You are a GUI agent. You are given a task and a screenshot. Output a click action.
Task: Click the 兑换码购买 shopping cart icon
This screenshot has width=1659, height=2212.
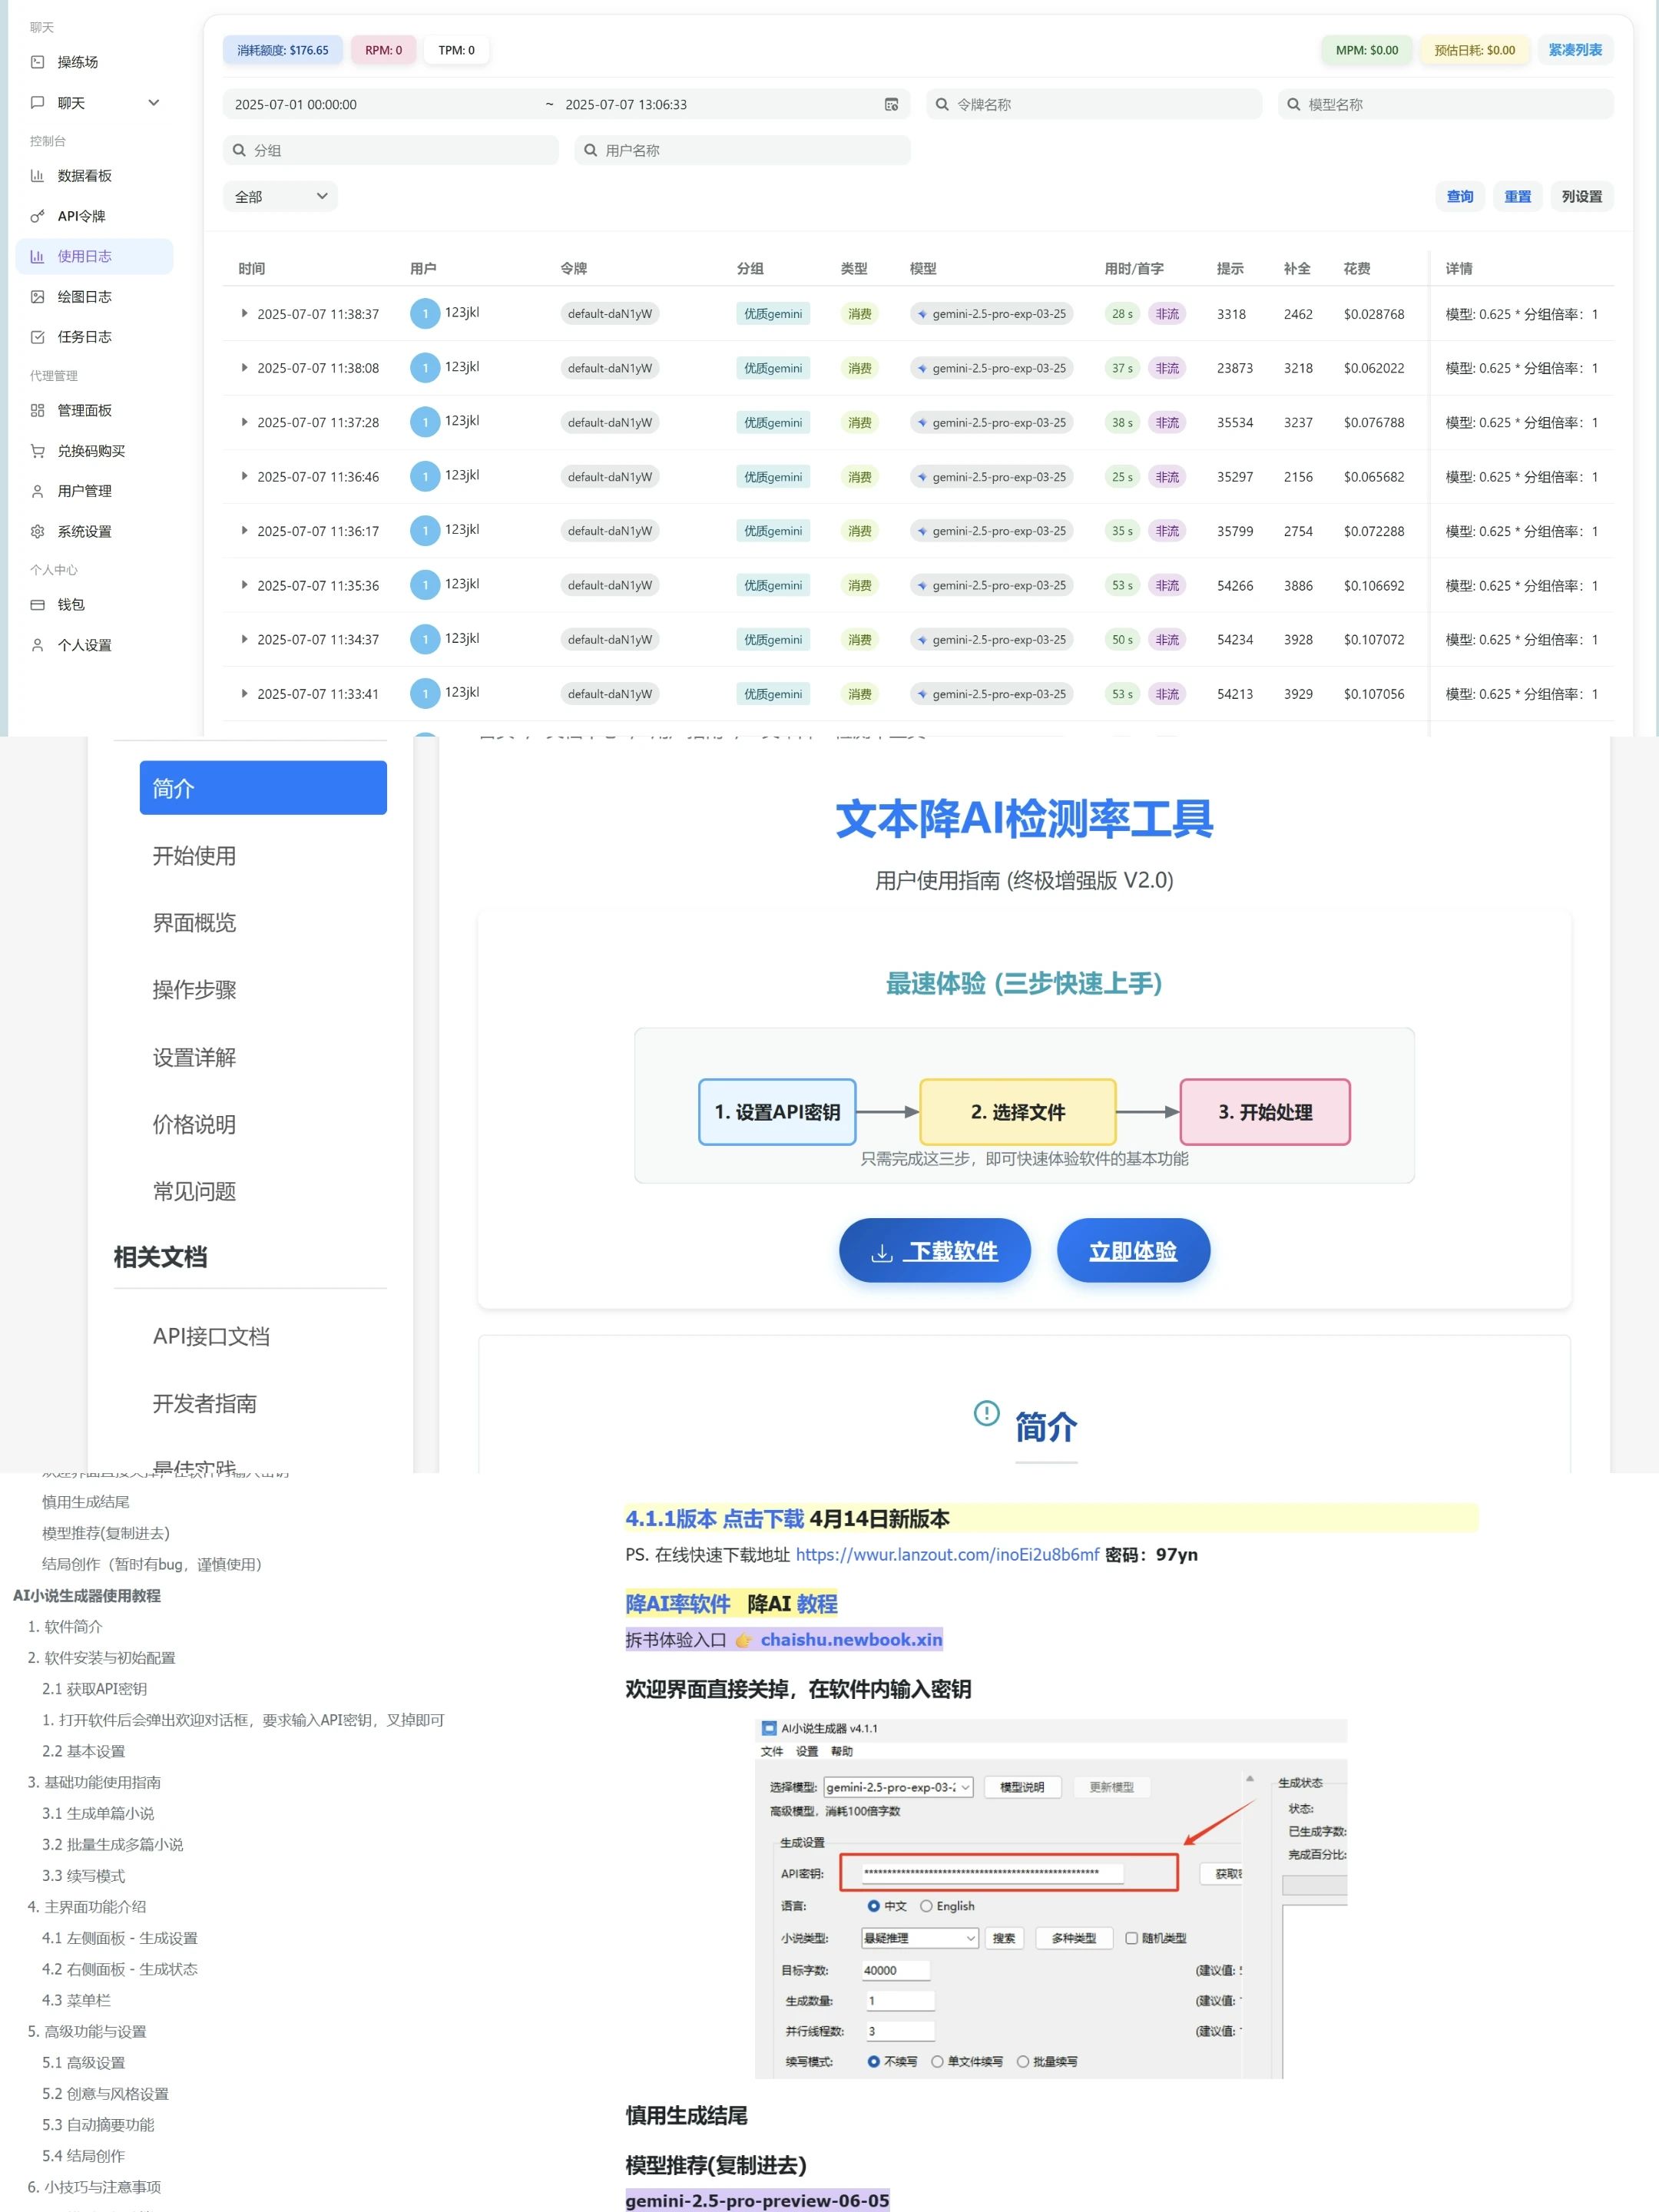point(37,451)
